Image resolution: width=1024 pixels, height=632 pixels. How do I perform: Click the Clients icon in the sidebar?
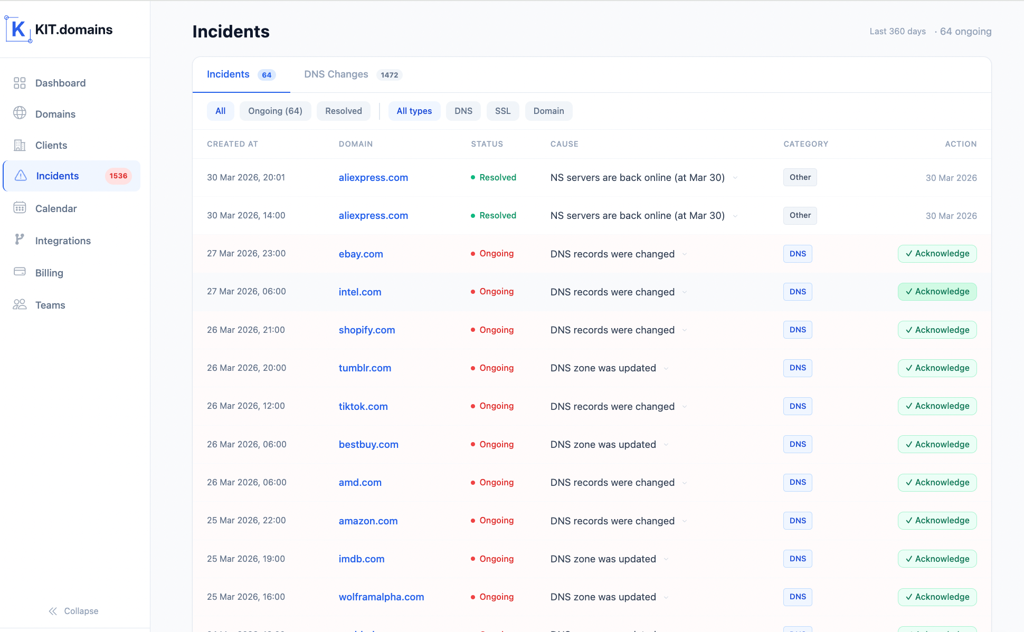[x=20, y=145]
